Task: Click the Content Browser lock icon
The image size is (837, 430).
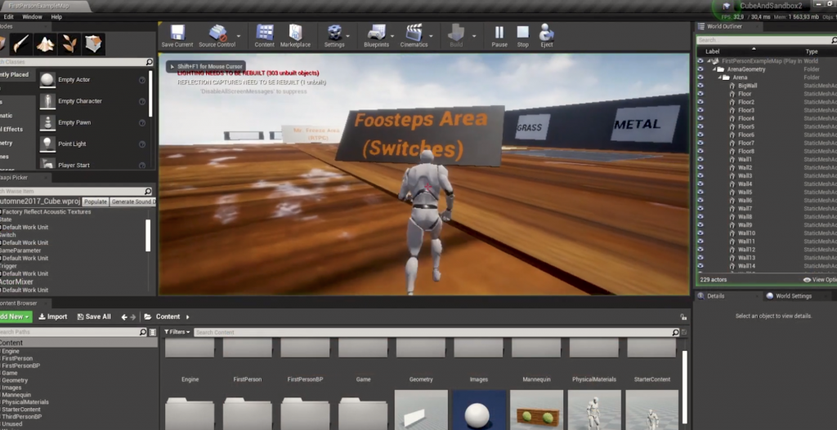Action: point(683,317)
